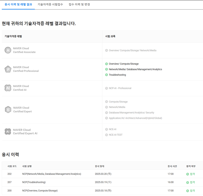Click NCP(Troubleshooting) exam description
203x196 pixels.
click(34, 182)
